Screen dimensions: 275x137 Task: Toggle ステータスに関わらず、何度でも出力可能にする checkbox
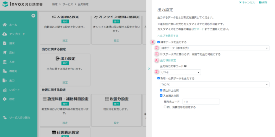click(x=161, y=54)
